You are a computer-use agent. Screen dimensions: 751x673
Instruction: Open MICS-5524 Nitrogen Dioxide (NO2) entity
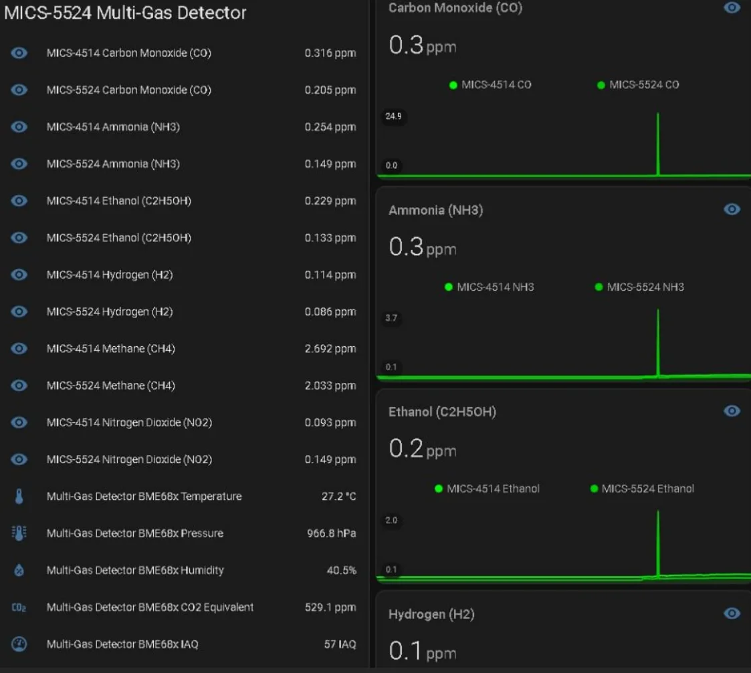[183, 460]
